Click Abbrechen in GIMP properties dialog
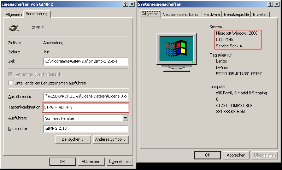 [x=91, y=162]
